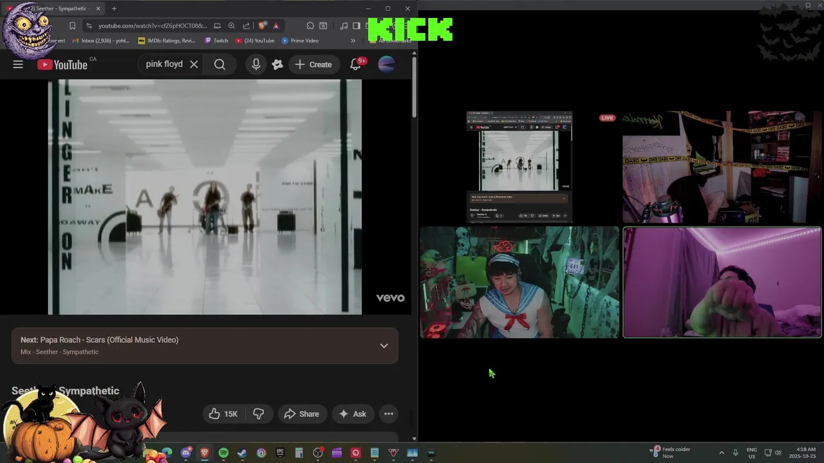
Task: Open the media control music note icon
Action: pos(344,26)
